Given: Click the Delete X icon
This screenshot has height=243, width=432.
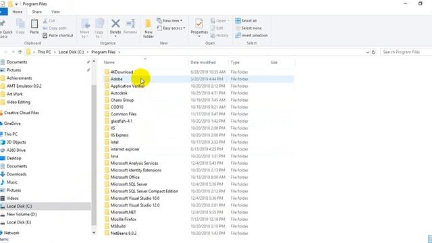Looking at the screenshot, I should pyautogui.click(x=115, y=24).
